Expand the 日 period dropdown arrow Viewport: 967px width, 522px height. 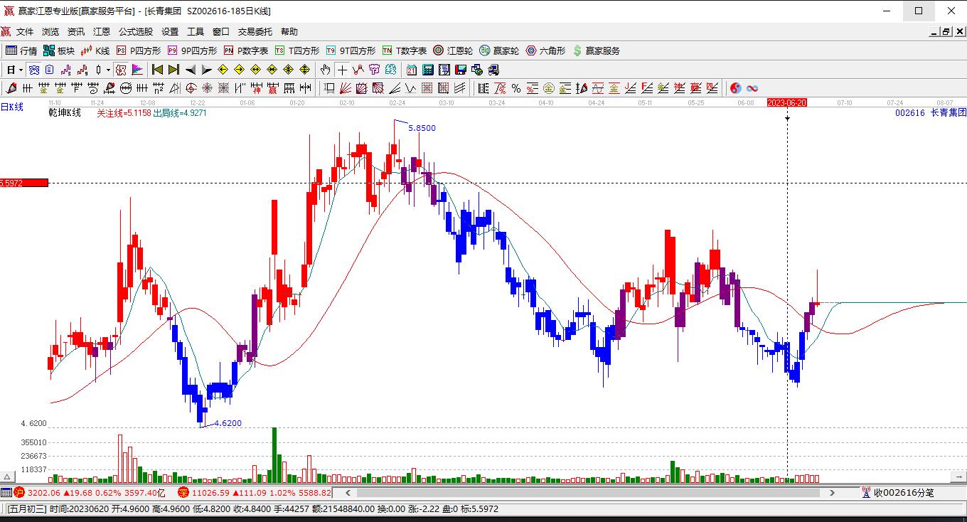[21, 70]
